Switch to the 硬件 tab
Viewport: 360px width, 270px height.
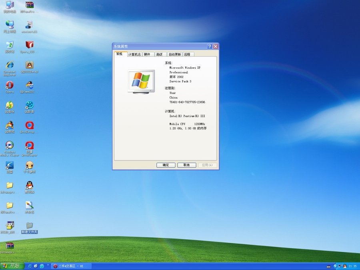click(147, 54)
